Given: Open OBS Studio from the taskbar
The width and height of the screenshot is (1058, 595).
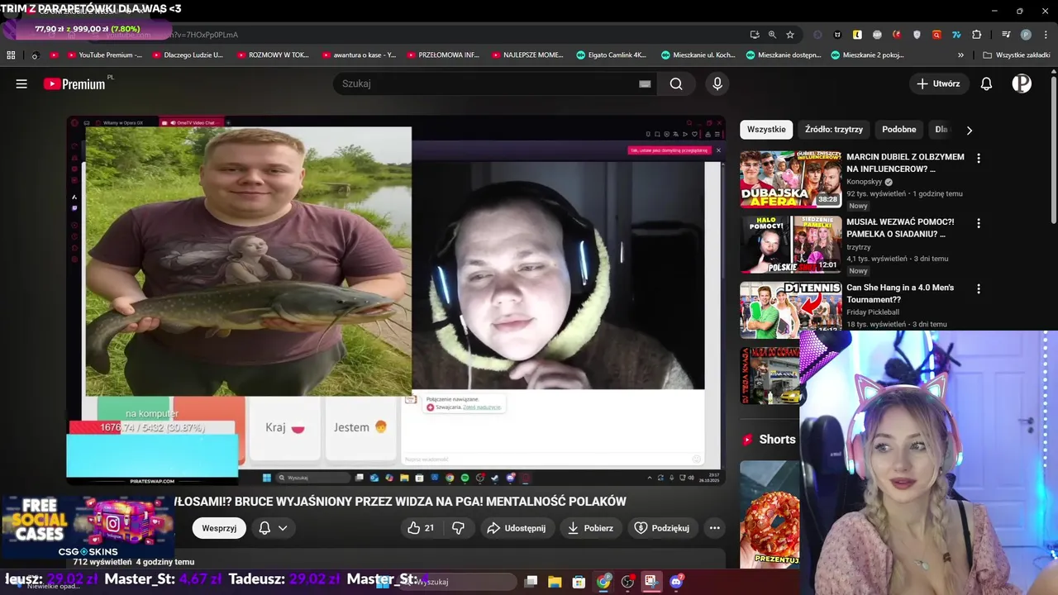Looking at the screenshot, I should [x=627, y=582].
